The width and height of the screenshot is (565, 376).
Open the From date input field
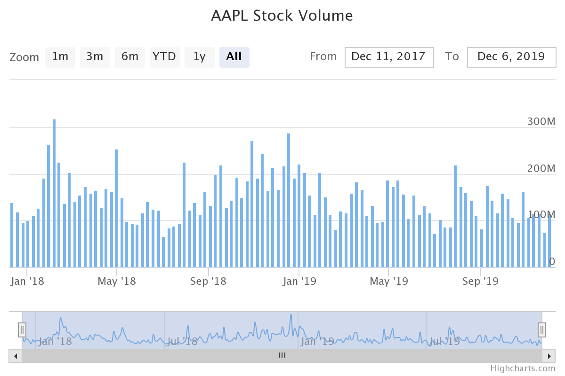389,57
